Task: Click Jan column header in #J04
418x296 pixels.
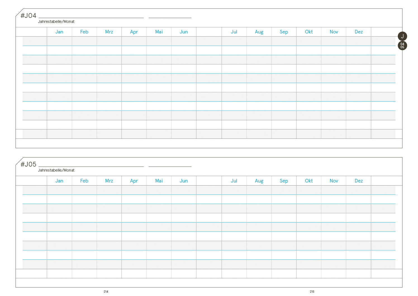Action: (x=59, y=32)
